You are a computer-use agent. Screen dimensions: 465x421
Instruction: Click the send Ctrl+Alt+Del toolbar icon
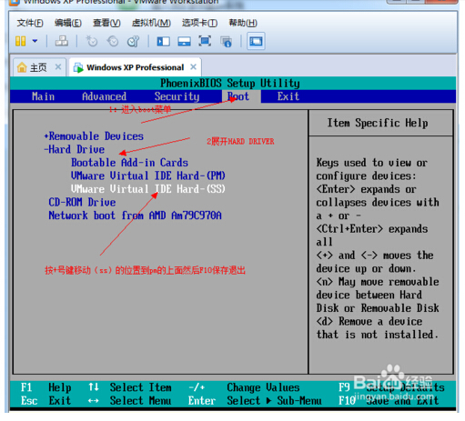click(62, 41)
